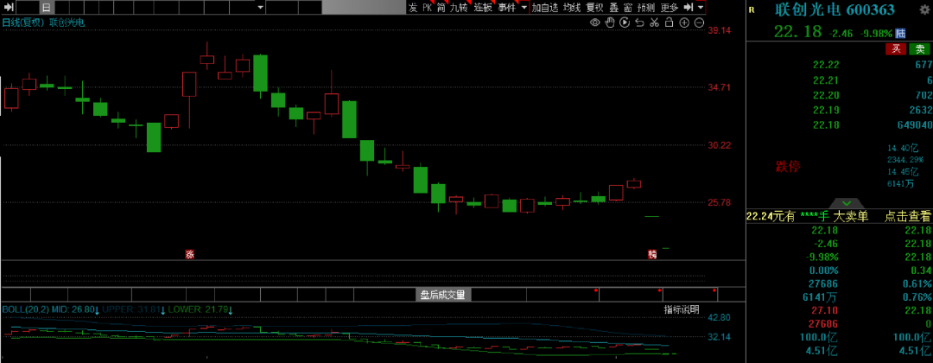Screen dimensions: 933x363
Task: Click the current price 22.18 in header
Action: [798, 31]
